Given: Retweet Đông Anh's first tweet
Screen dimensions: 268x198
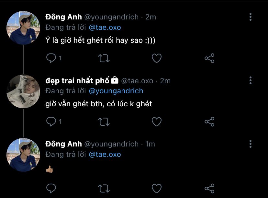Looking at the screenshot, I should 104,58.
